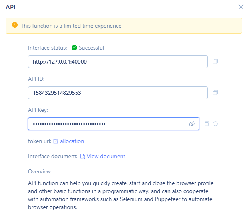249x217 pixels.
Task: Click the green Successful status checkmark
Action: [74, 48]
